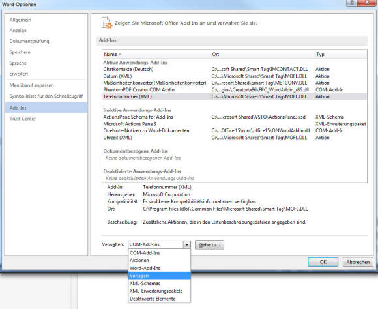
Task: Switch to the Allgemein category
Action: 46,20
